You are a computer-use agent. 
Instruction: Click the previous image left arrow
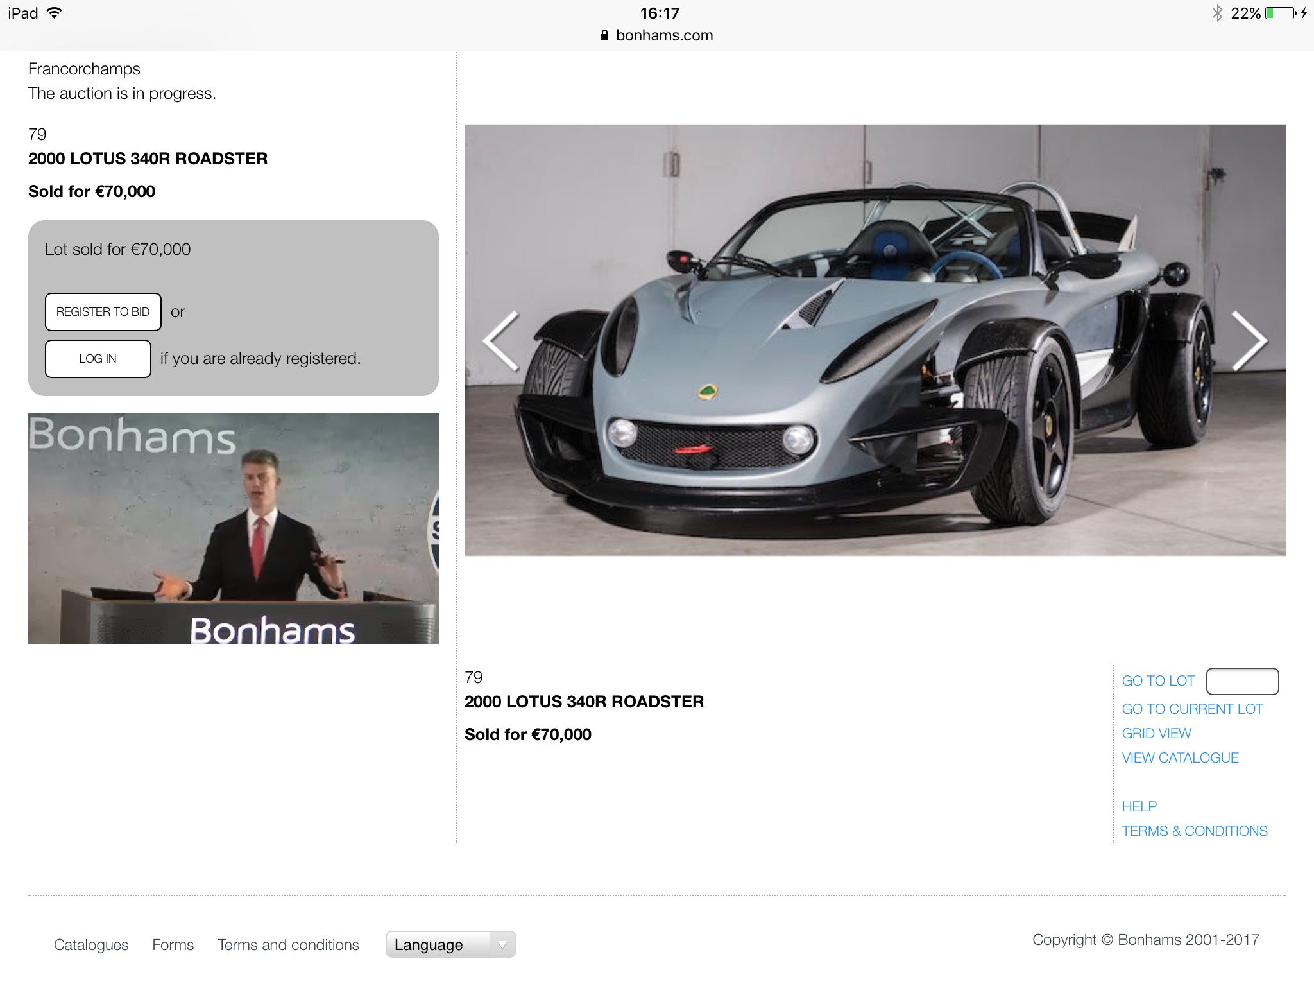[501, 341]
